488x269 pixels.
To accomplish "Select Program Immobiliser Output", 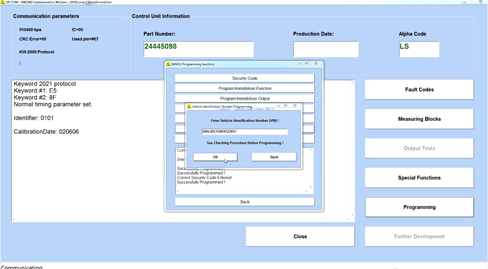I will [245, 99].
